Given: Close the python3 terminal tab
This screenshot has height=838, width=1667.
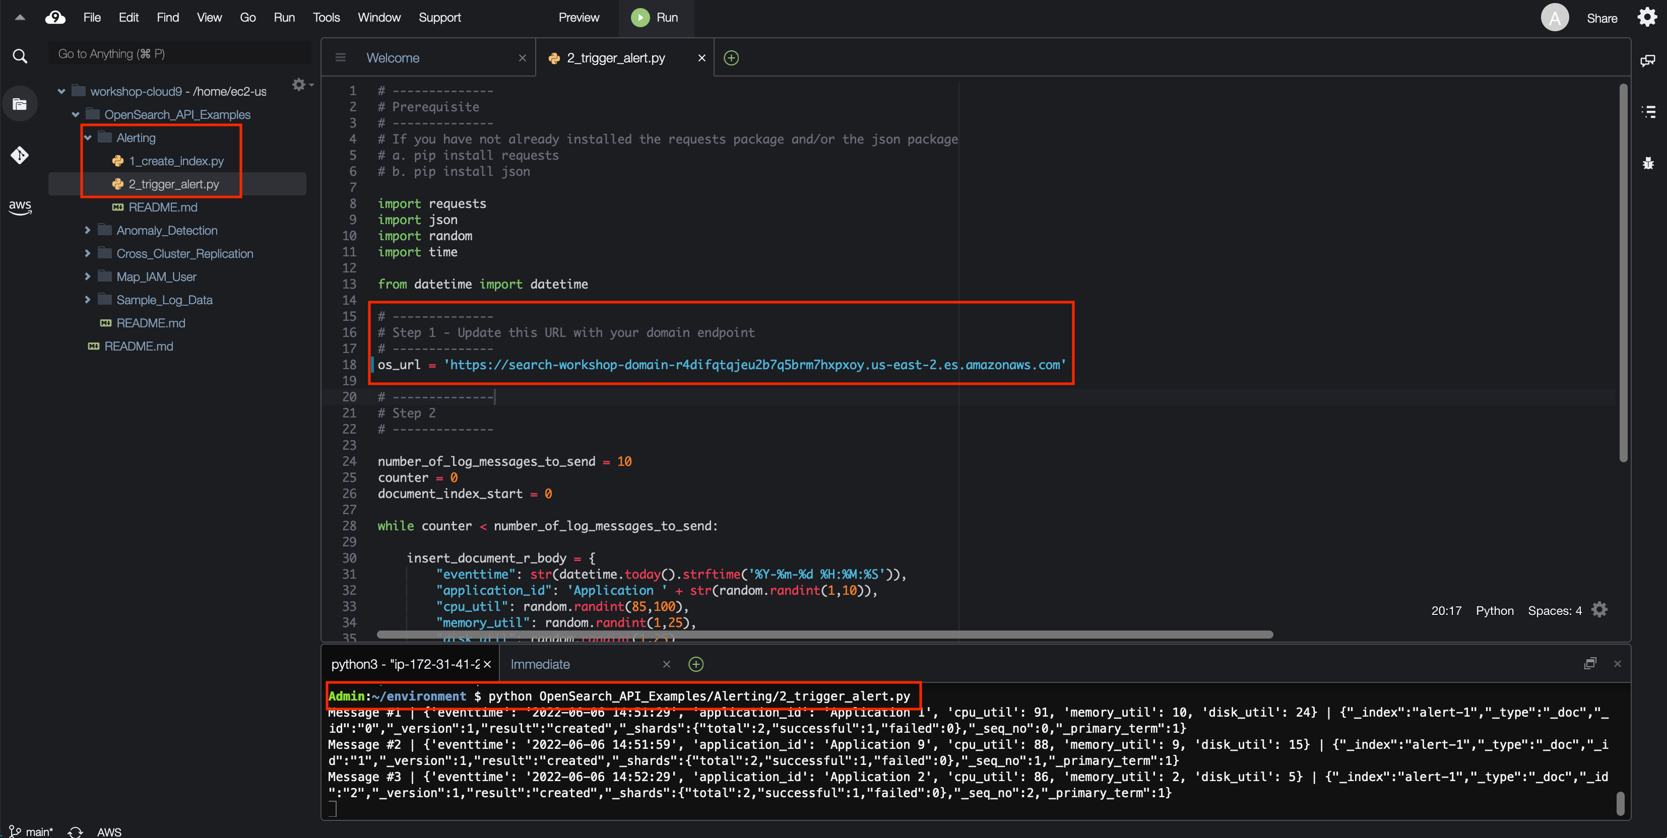Looking at the screenshot, I should click(487, 664).
